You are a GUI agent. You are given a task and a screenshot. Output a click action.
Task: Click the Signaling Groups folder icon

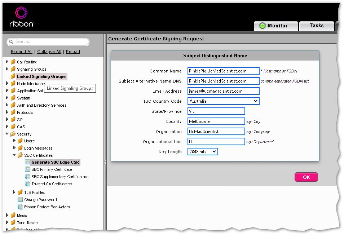click(x=13, y=69)
